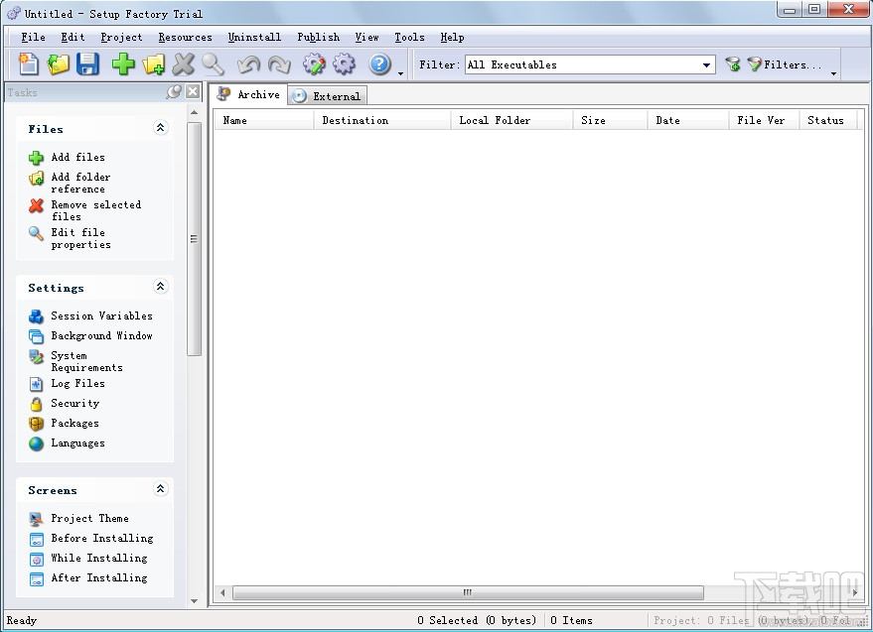Open the Edit menu
This screenshot has width=873, height=632.
(73, 38)
